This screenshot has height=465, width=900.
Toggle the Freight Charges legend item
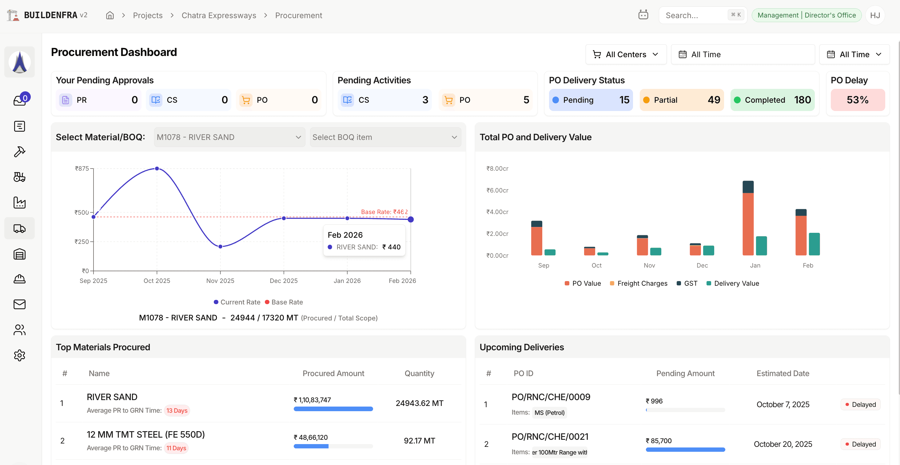click(x=638, y=283)
